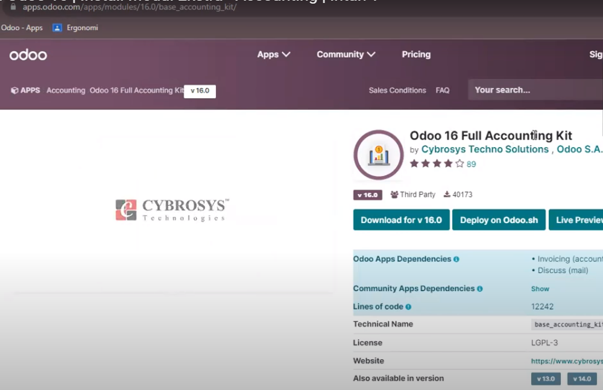
Task: Click the Download for v 16.0 button
Action: pyautogui.click(x=400, y=219)
